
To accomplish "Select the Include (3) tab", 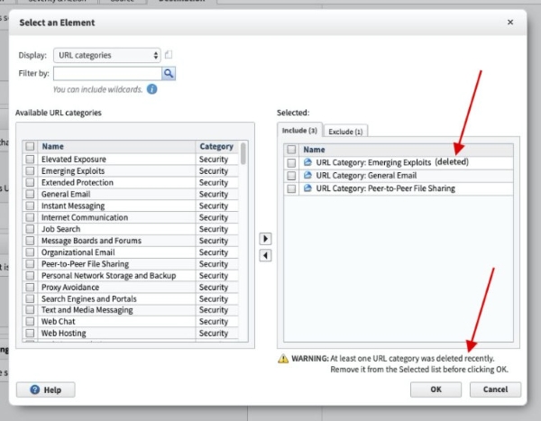I will pyautogui.click(x=300, y=131).
